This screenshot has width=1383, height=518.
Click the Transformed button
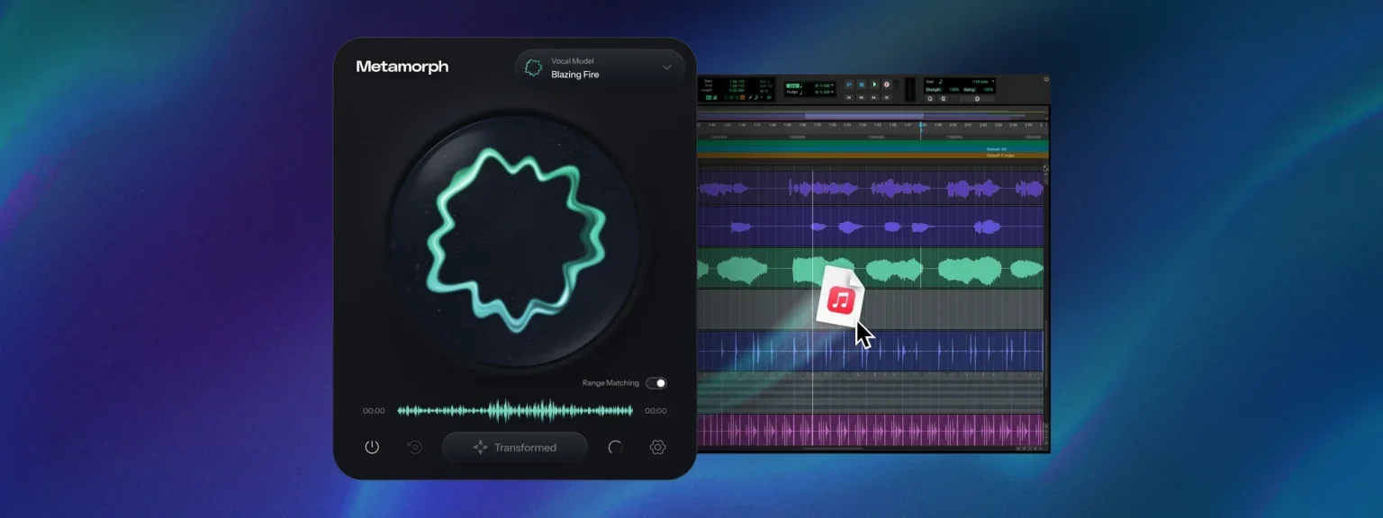pos(514,447)
